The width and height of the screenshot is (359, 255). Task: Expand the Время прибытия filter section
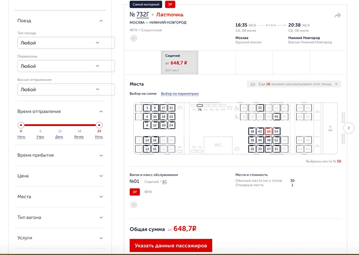point(61,155)
